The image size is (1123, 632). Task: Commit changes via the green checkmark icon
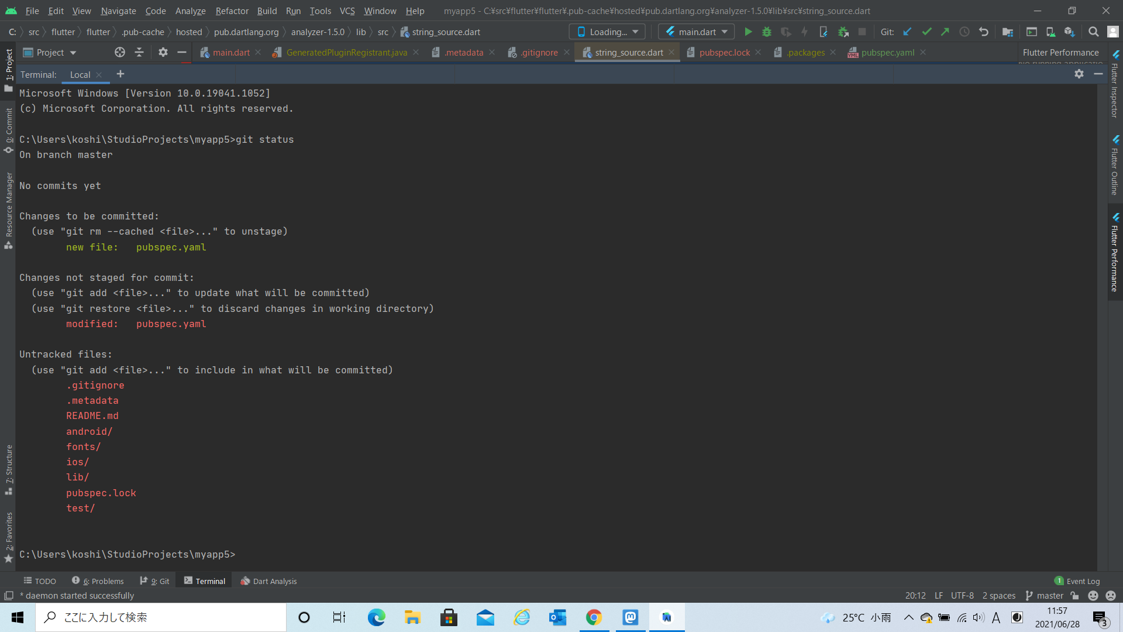[x=926, y=32]
